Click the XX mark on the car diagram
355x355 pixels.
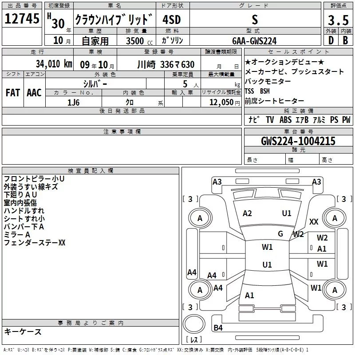pyautogui.click(x=314, y=221)
